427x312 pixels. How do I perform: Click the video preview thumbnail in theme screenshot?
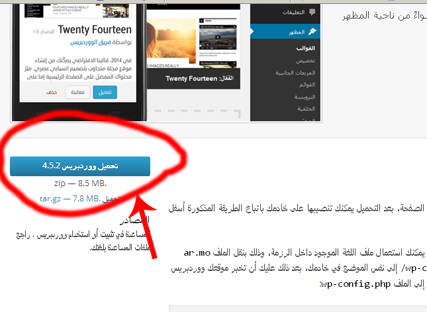[218, 37]
